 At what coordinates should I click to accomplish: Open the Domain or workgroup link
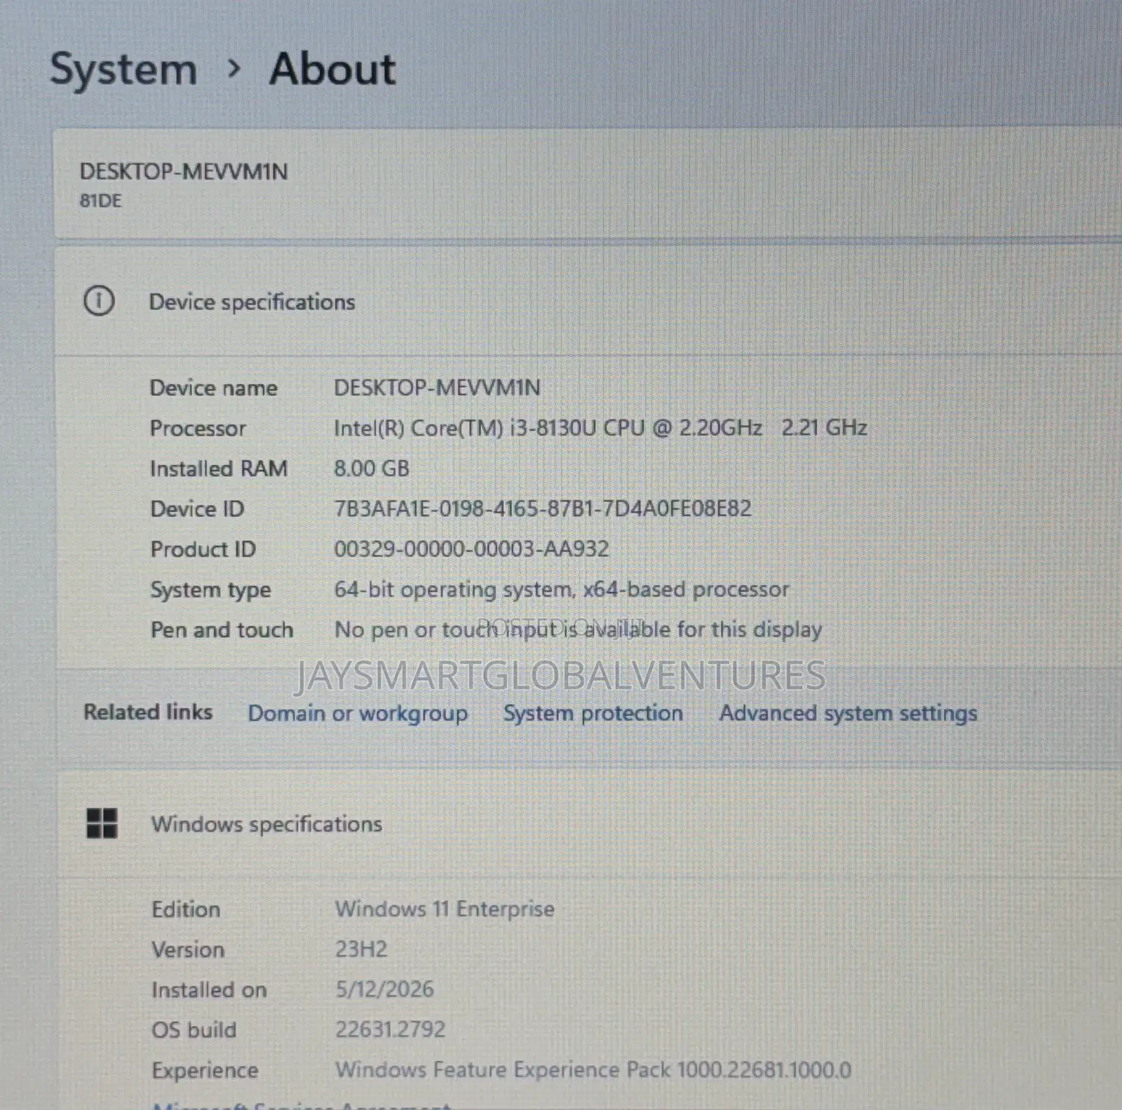pos(358,713)
